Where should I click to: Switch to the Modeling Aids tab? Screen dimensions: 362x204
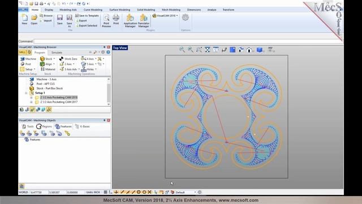[68, 10]
